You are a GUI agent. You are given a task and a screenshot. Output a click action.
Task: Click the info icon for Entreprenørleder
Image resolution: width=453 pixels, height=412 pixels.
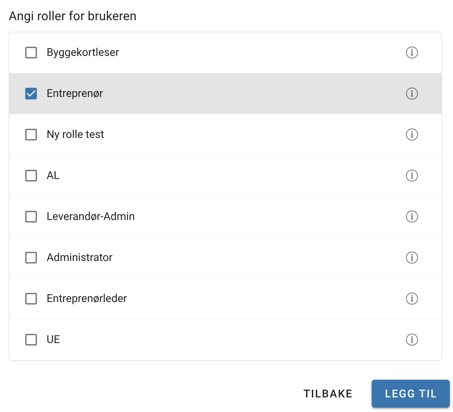pos(412,299)
